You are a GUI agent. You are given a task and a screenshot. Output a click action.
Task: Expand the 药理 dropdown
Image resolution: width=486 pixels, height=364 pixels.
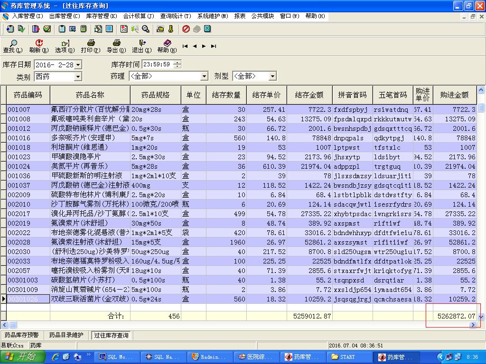point(204,76)
